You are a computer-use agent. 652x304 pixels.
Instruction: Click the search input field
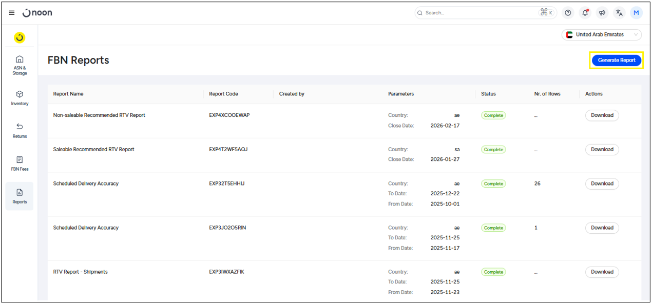coord(477,13)
